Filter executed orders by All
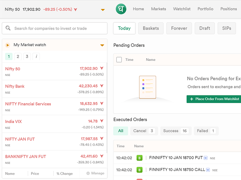The width and height of the screenshot is (241, 180). click(x=121, y=131)
